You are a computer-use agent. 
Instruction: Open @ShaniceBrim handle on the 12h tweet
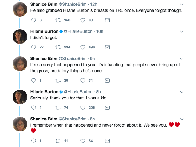click(72, 4)
